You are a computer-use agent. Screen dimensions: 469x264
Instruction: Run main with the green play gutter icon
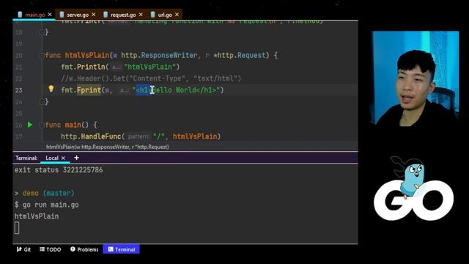tap(30, 125)
